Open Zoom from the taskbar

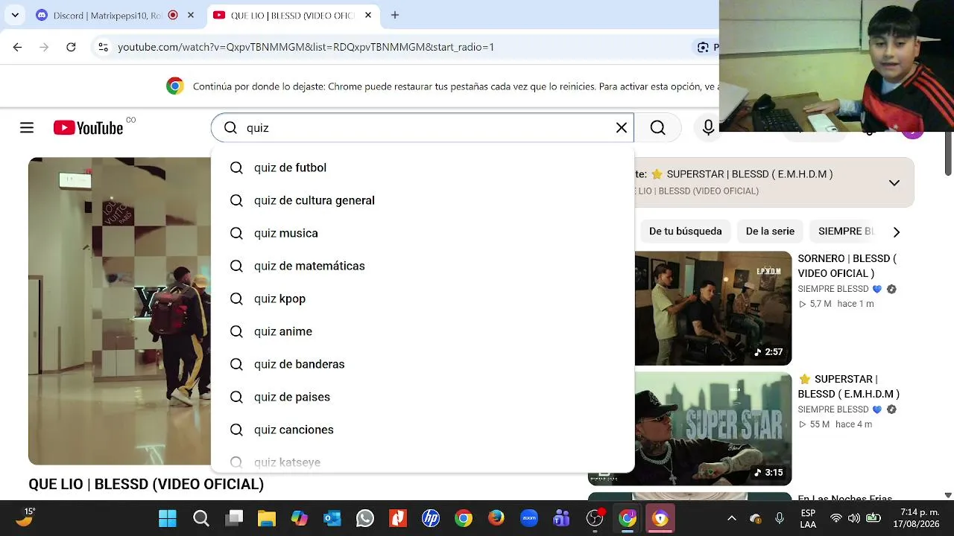tap(529, 518)
